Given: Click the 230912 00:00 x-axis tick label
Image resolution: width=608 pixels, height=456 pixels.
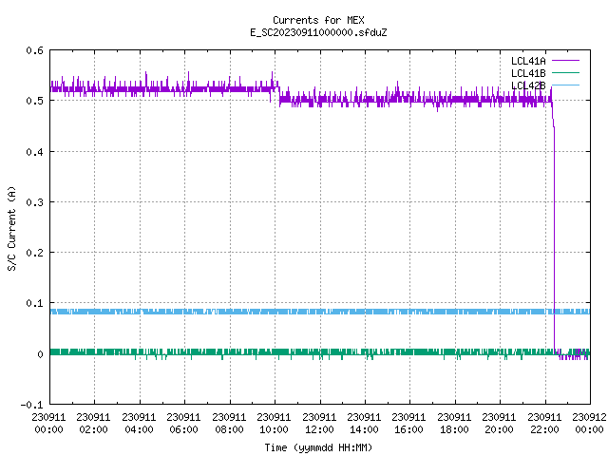Looking at the screenshot, I should tap(589, 424).
